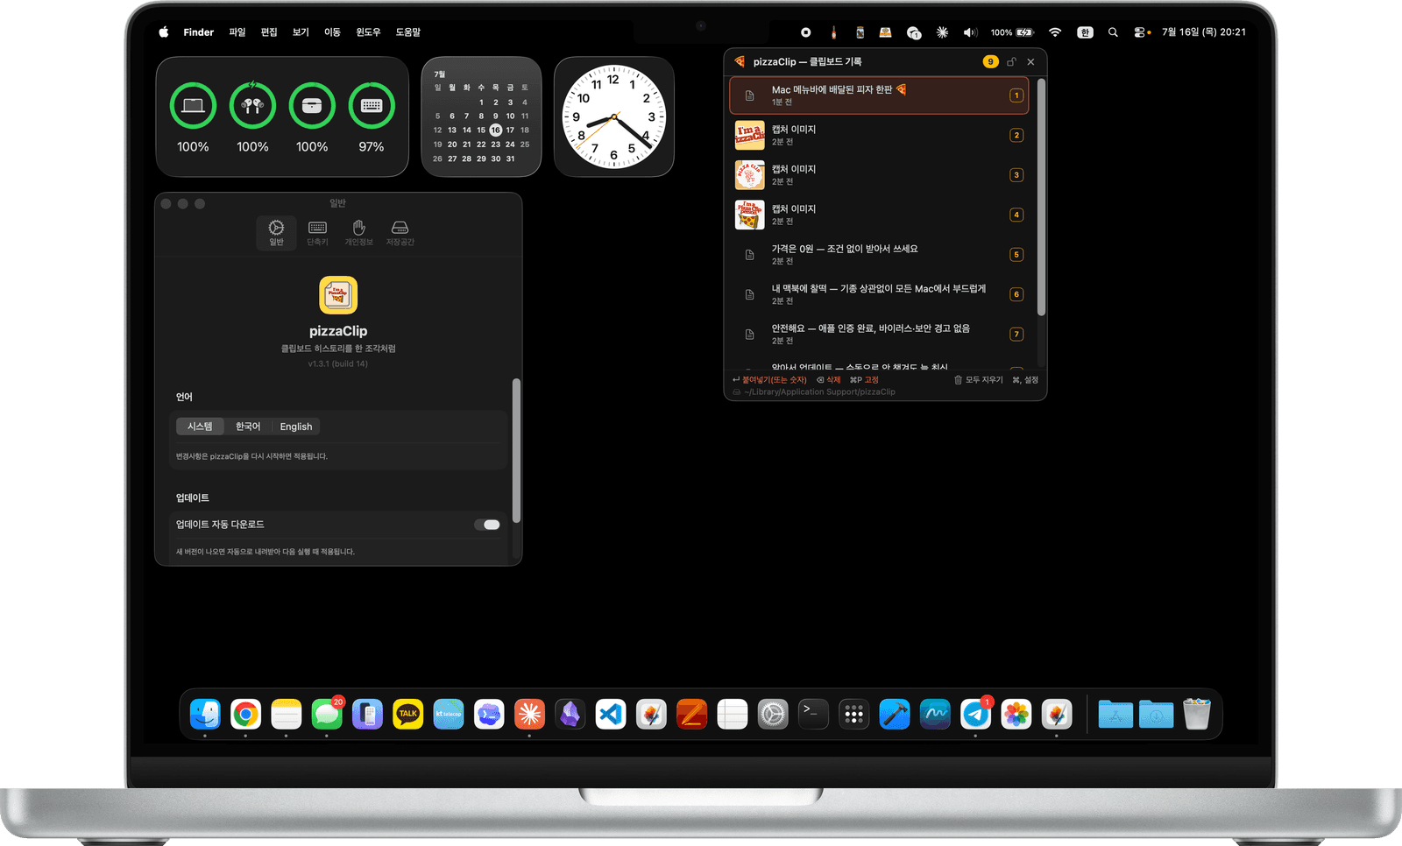Open Spotlight search in the menu bar
Viewport: 1402px width, 846px height.
click(x=1113, y=32)
